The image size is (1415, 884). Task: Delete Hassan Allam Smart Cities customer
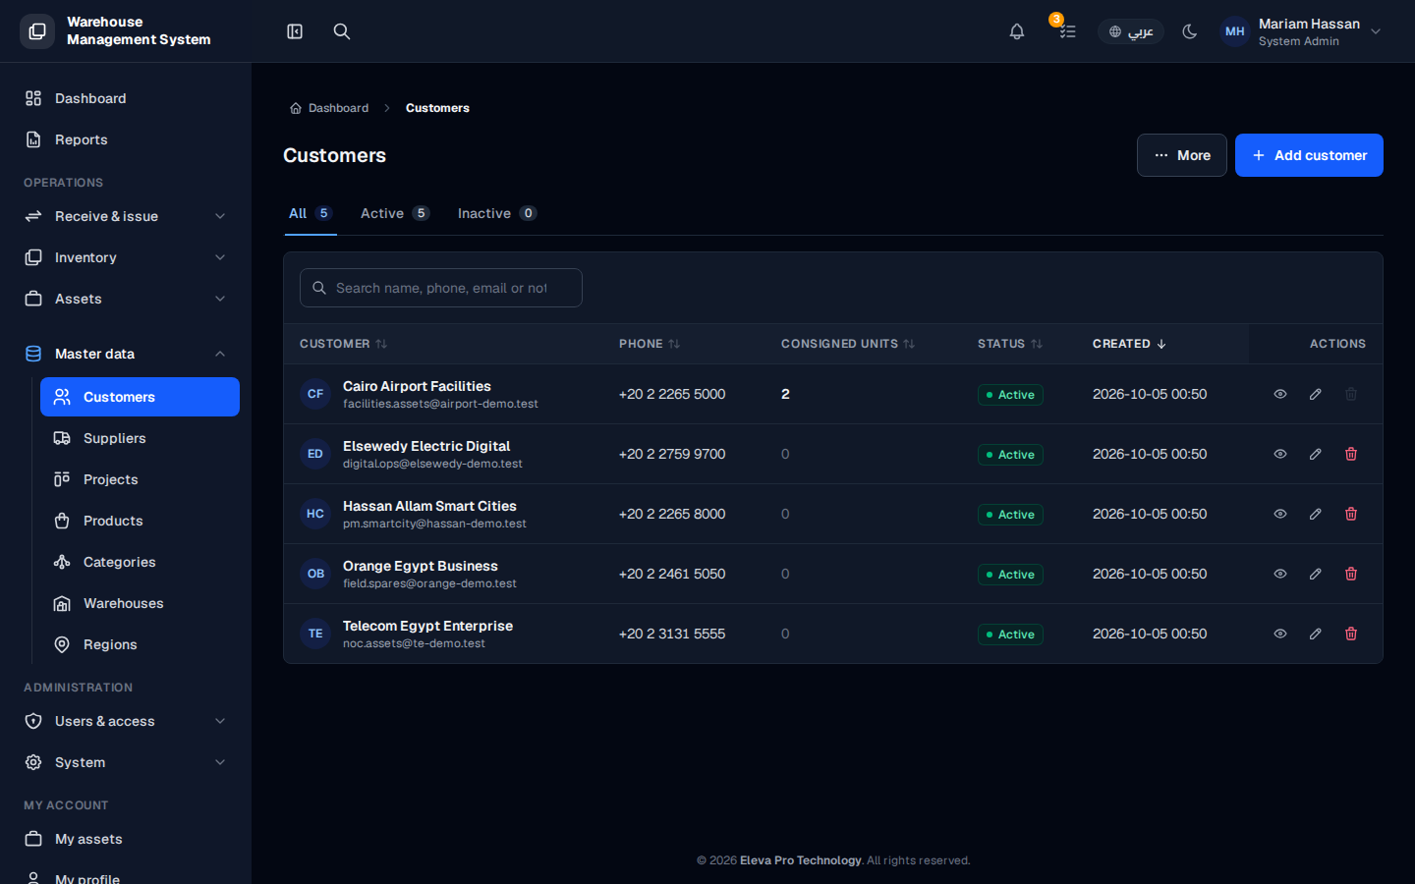pyautogui.click(x=1351, y=514)
